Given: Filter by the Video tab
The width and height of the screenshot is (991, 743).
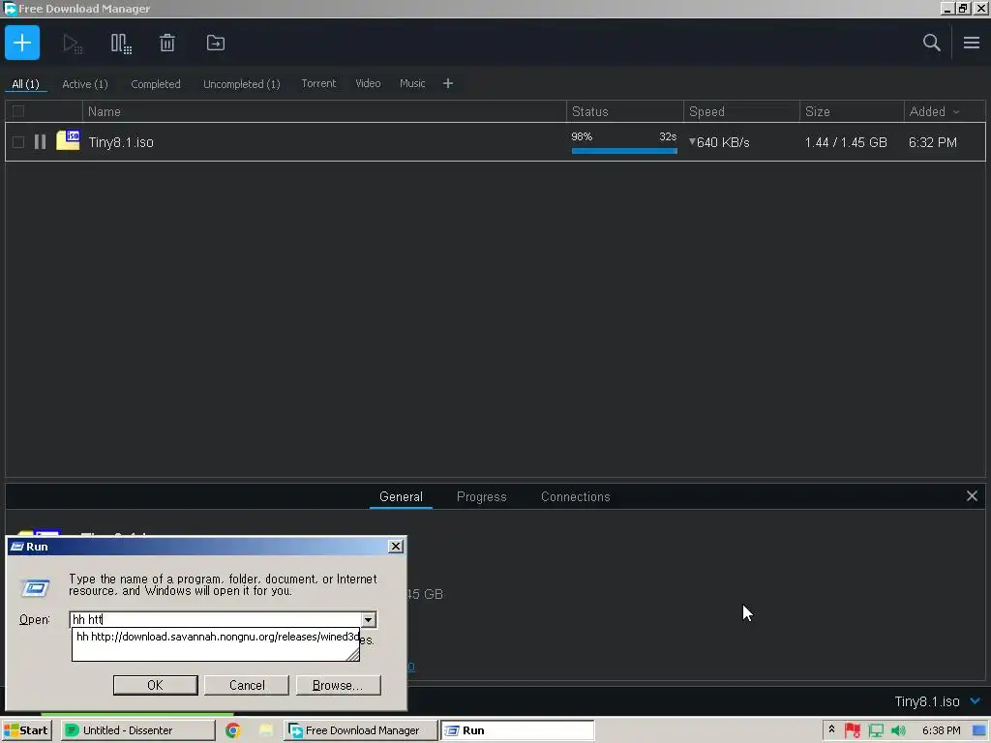Looking at the screenshot, I should pyautogui.click(x=368, y=83).
